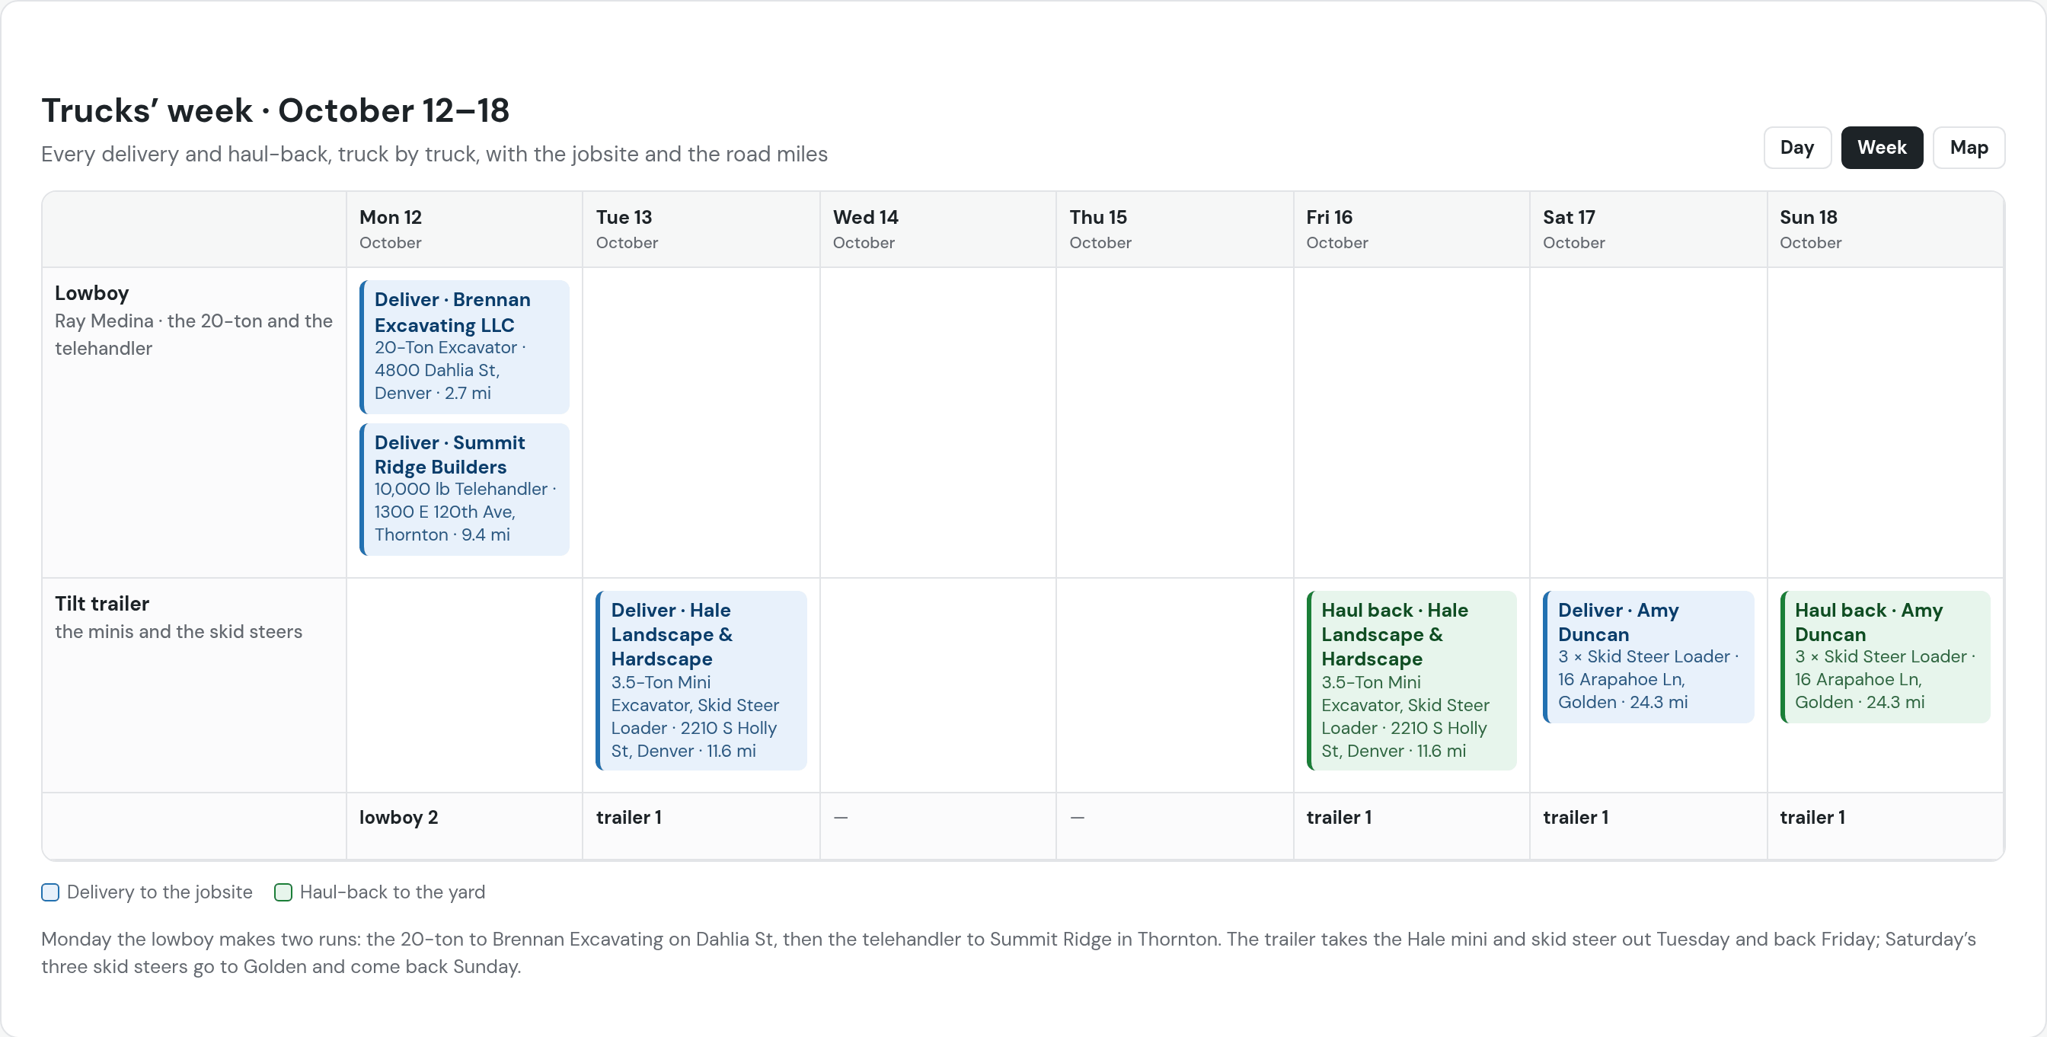The width and height of the screenshot is (2047, 1037).
Task: Click the lowboy 2 summary under Monday
Action: [x=398, y=817]
